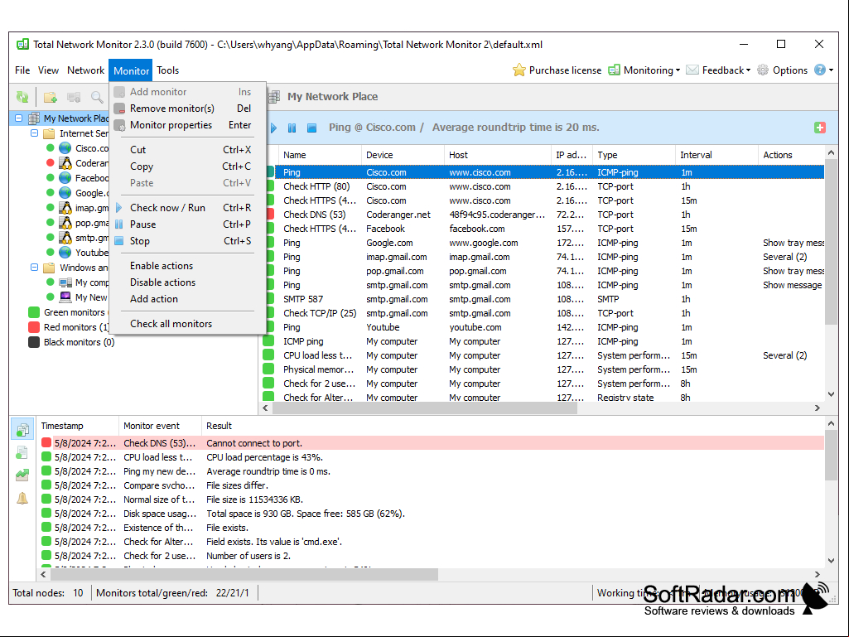Choose Copy from the Monitor menu
This screenshot has height=637, width=849.
click(188, 166)
